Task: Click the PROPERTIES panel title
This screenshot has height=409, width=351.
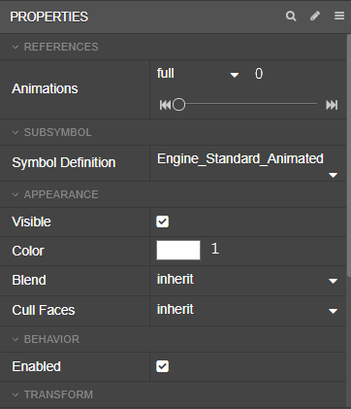Action: (48, 17)
